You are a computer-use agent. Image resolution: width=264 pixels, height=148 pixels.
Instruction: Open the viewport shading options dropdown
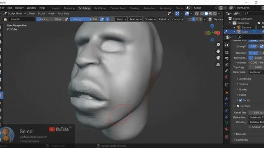pos(219,14)
